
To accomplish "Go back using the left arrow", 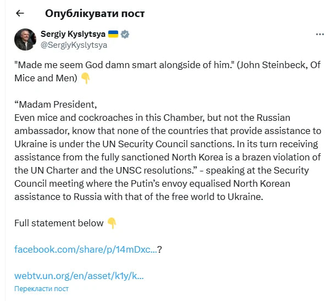I will [x=20, y=13].
